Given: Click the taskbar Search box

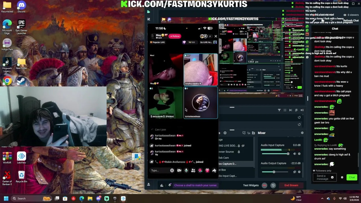Looking at the screenshot, I should pyautogui.click(x=31, y=198).
